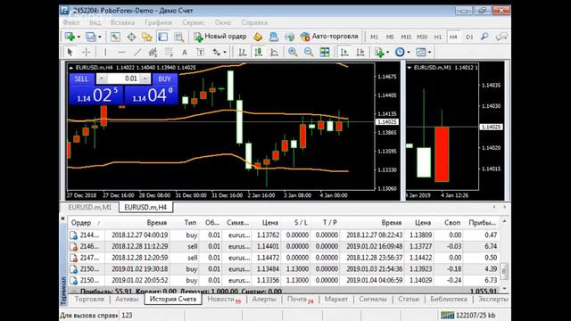571x321 pixels.
Task: Open the Новости terminal tab
Action: pos(224,300)
